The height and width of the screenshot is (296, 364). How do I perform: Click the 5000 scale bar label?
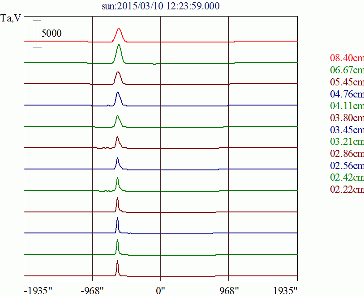(51, 34)
